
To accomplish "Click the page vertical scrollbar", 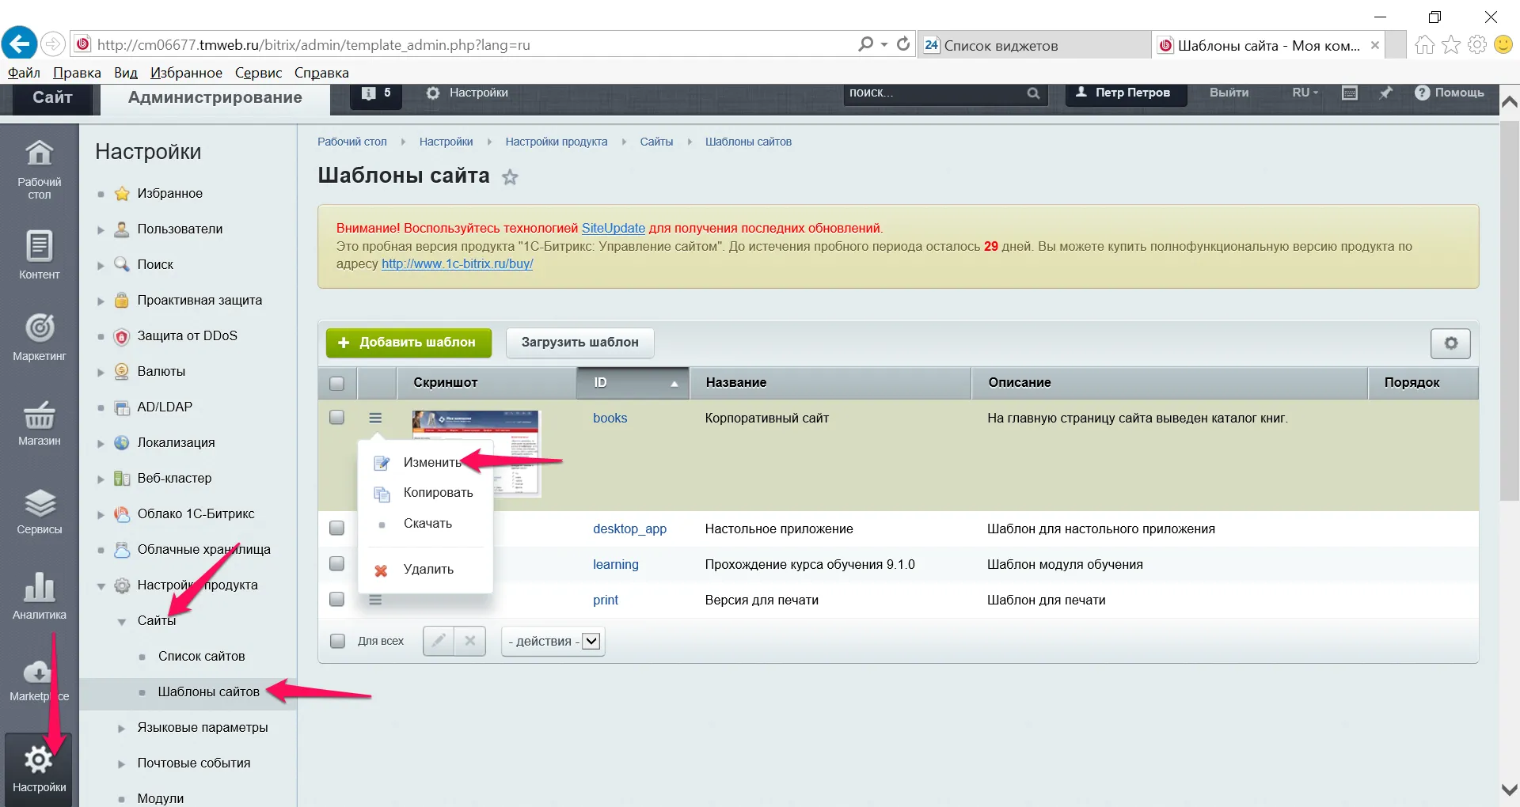I will (1509, 316).
